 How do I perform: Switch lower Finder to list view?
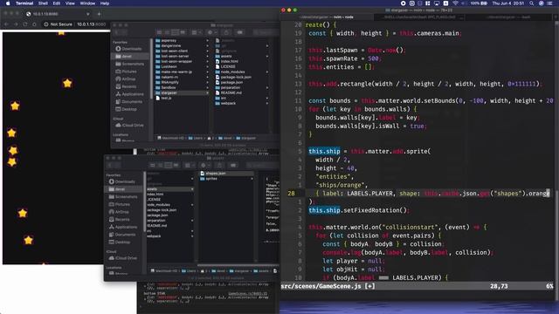pos(160,165)
